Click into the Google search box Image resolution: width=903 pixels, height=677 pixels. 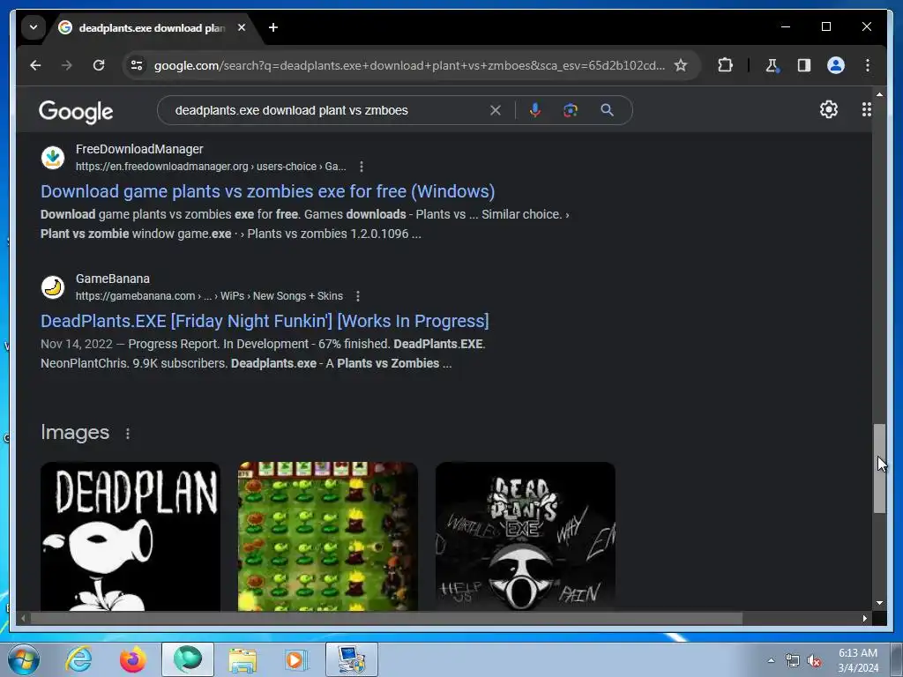[x=328, y=110]
